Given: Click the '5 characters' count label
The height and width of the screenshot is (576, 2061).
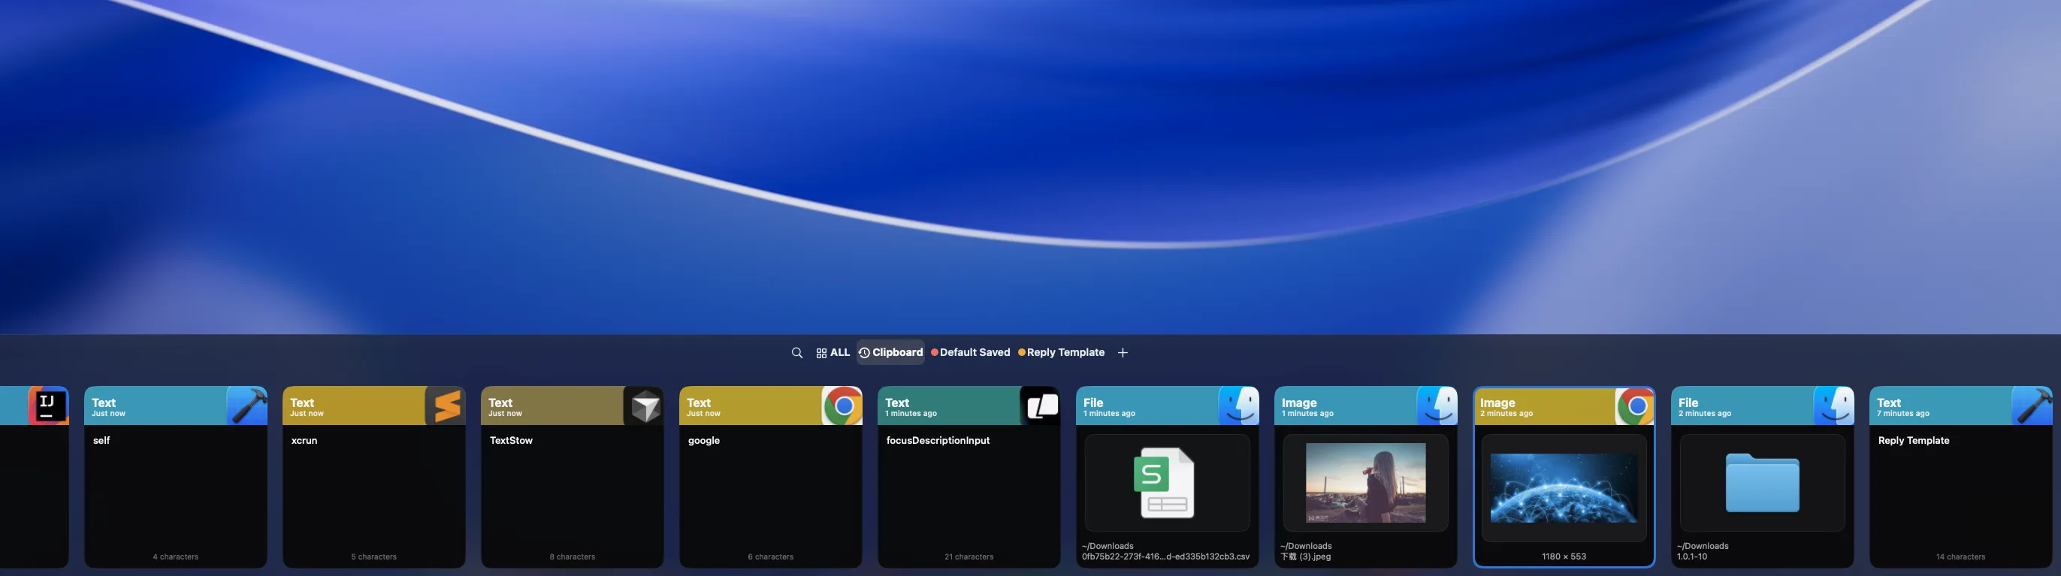Looking at the screenshot, I should [373, 556].
